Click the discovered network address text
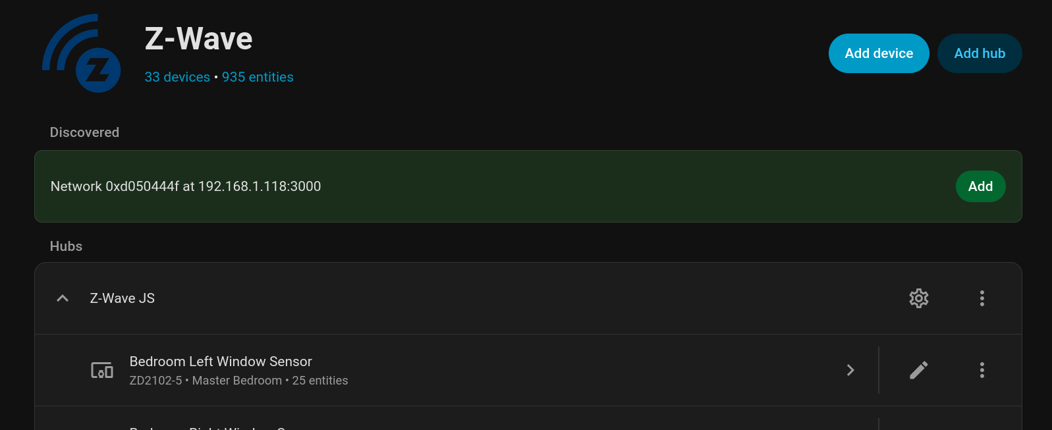Screen dimensions: 1052x430 186,186
